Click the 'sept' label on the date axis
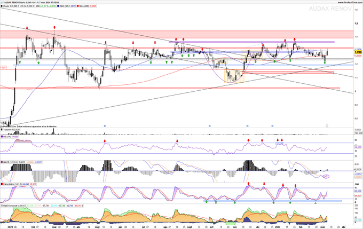 190,227
